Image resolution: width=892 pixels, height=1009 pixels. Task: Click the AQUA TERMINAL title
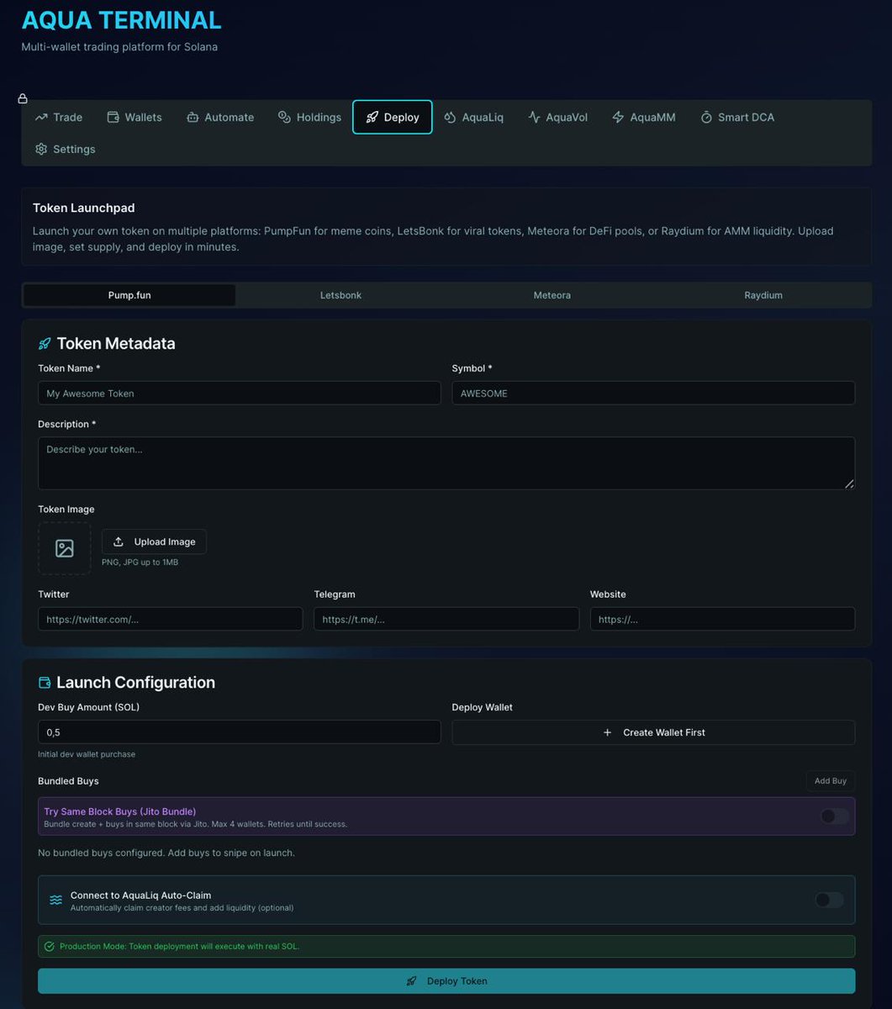[x=122, y=19]
